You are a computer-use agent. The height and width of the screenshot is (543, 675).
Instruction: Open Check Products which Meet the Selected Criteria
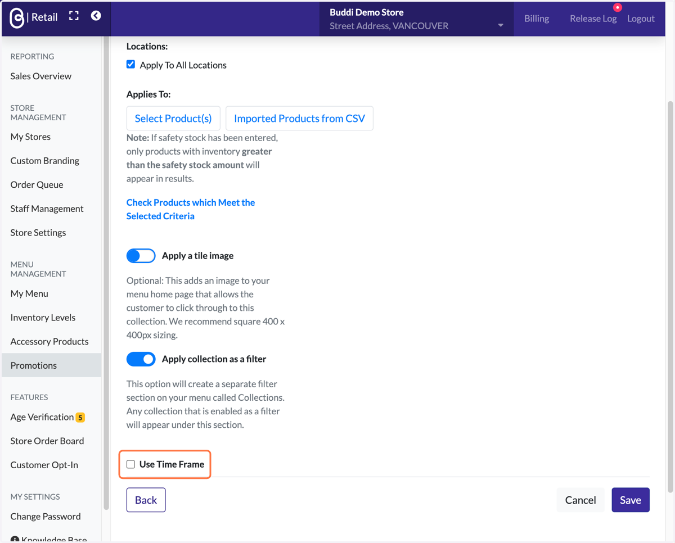[x=191, y=209]
